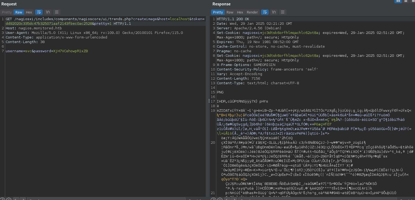Click the divider handle between Request and Response

(208, 101)
